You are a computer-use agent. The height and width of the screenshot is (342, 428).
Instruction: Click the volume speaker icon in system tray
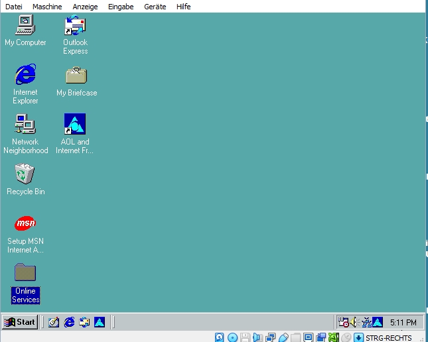[354, 322]
